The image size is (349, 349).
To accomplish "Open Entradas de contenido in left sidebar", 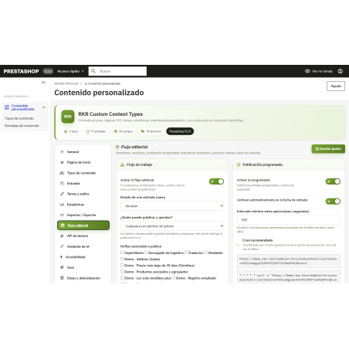I will 22,126.
